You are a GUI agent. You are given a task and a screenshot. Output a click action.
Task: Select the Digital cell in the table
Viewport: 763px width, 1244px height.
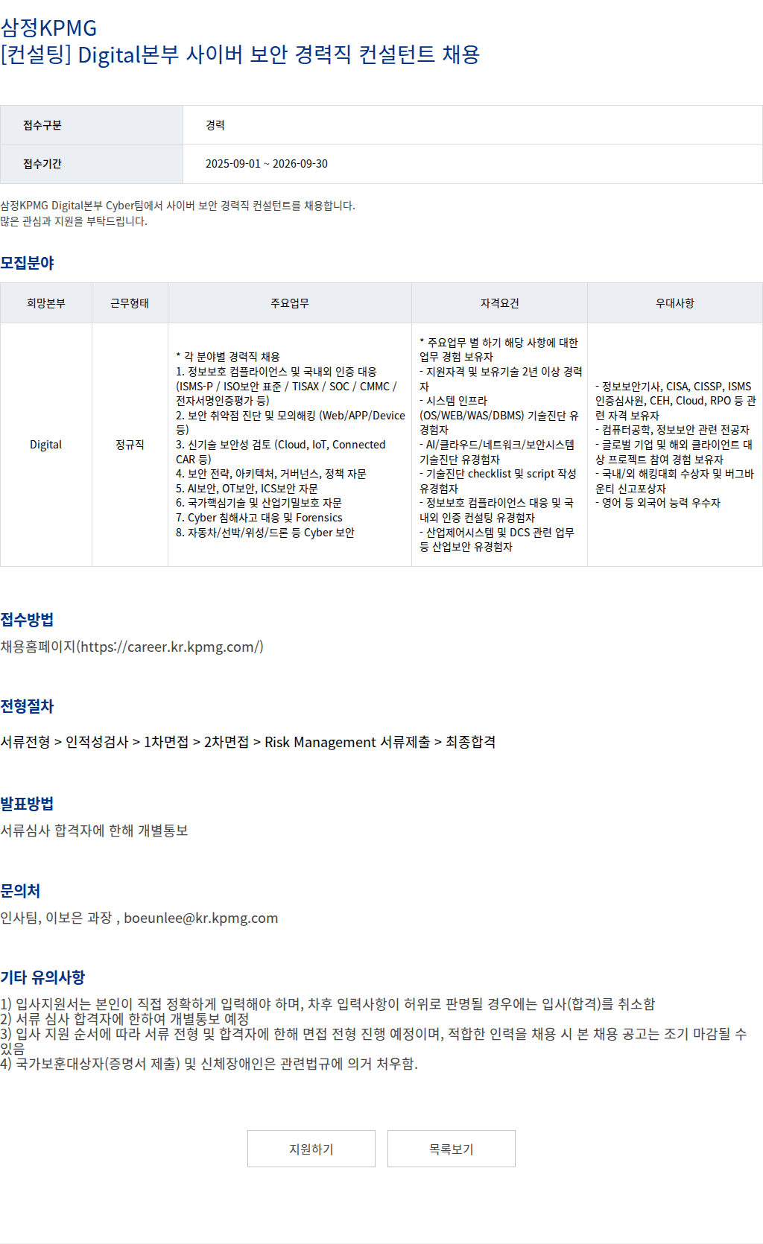[x=46, y=445]
